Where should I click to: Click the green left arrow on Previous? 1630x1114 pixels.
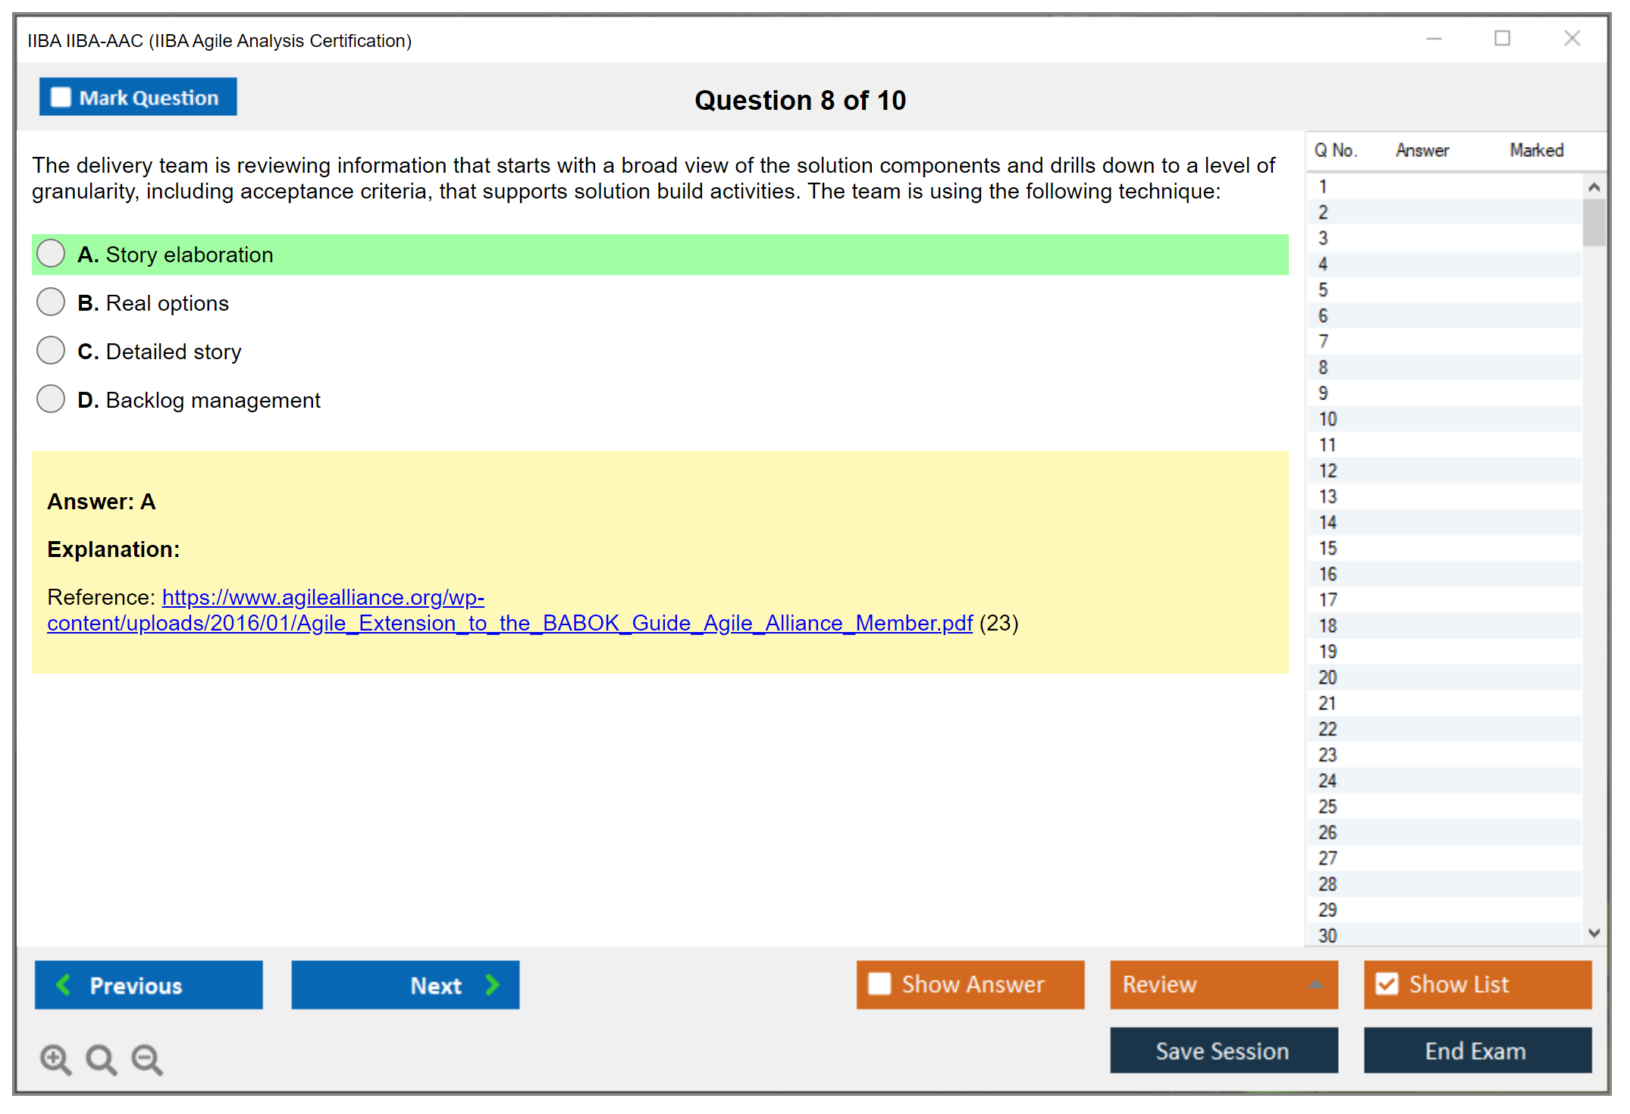(x=64, y=985)
